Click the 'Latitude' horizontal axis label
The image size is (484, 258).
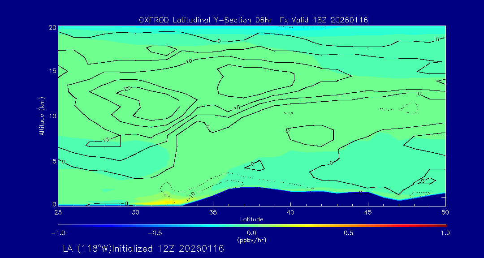coord(251,219)
